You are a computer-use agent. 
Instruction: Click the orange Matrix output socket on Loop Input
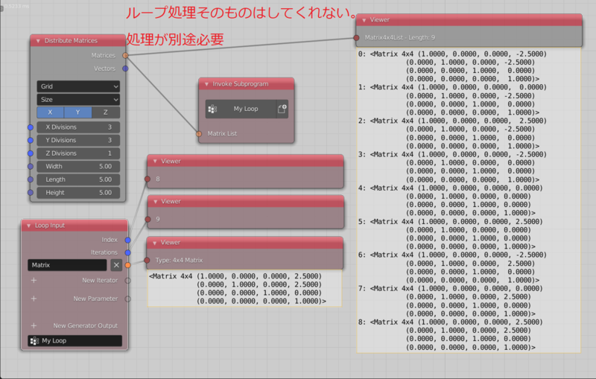pos(127,265)
